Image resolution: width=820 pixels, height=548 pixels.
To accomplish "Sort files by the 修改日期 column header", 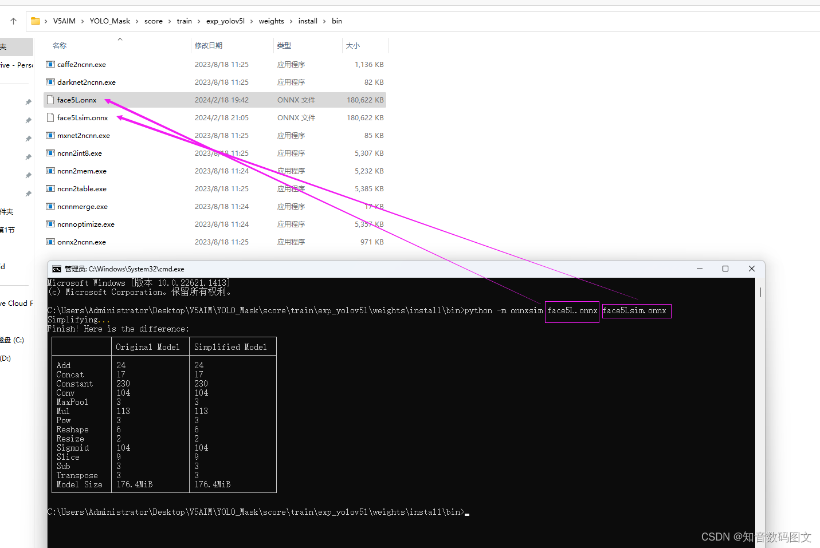I will 209,45.
